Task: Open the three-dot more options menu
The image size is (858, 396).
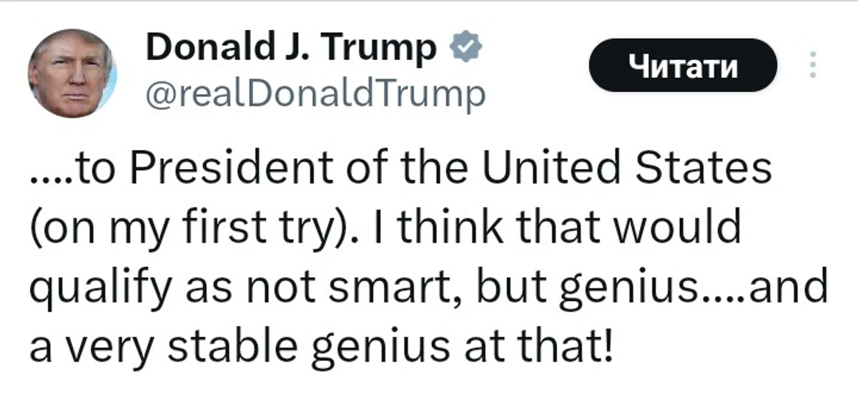Action: tap(811, 66)
